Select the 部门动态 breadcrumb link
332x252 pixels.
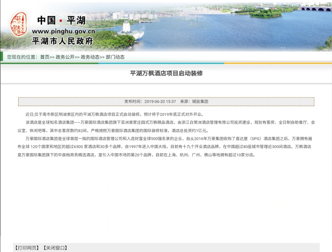115,57
